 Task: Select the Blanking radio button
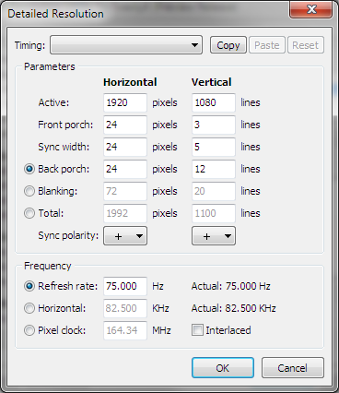[29, 191]
